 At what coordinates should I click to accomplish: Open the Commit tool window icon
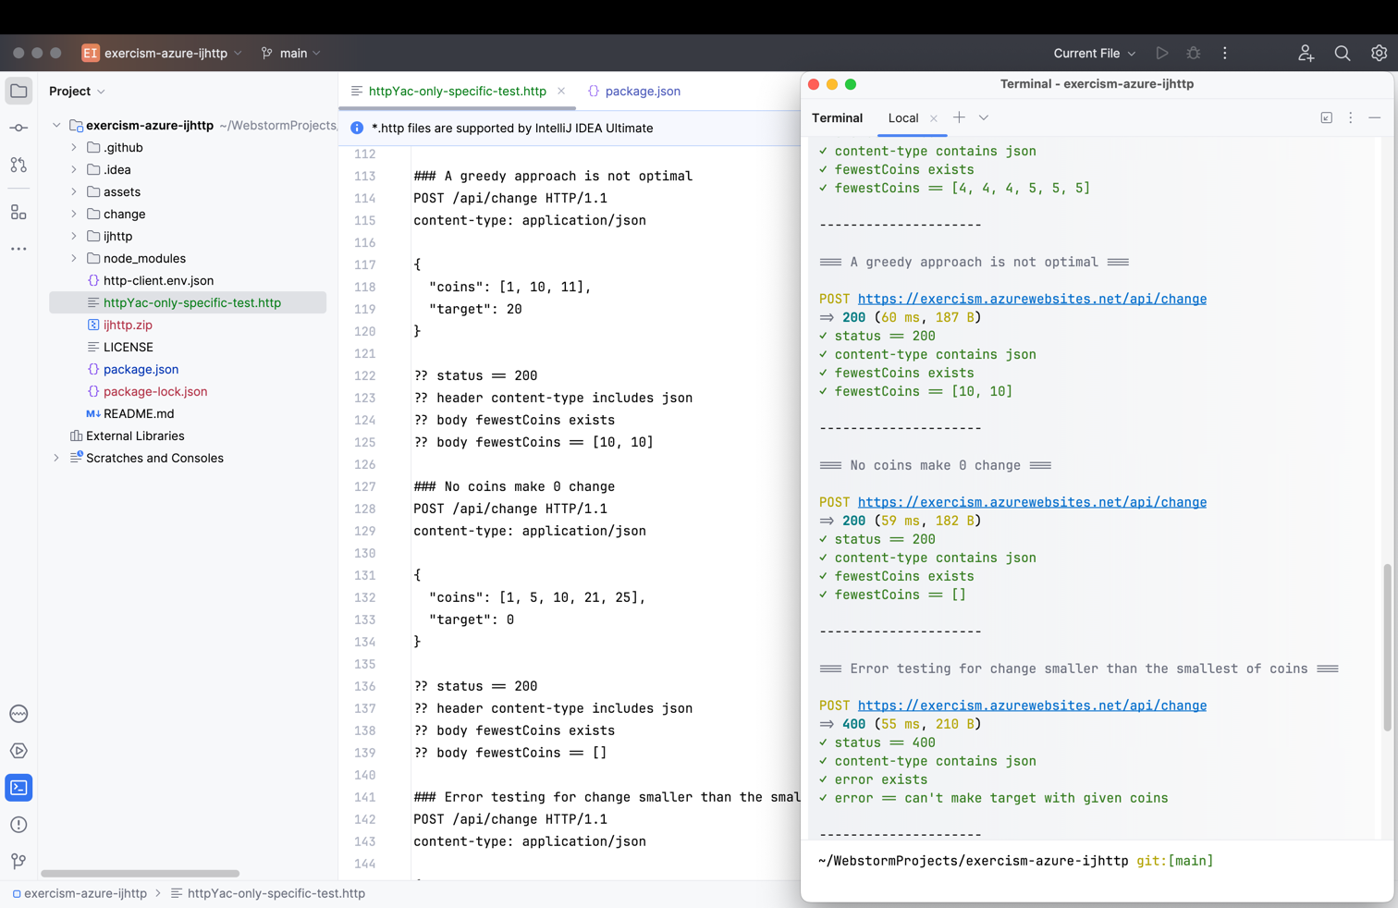pos(18,128)
